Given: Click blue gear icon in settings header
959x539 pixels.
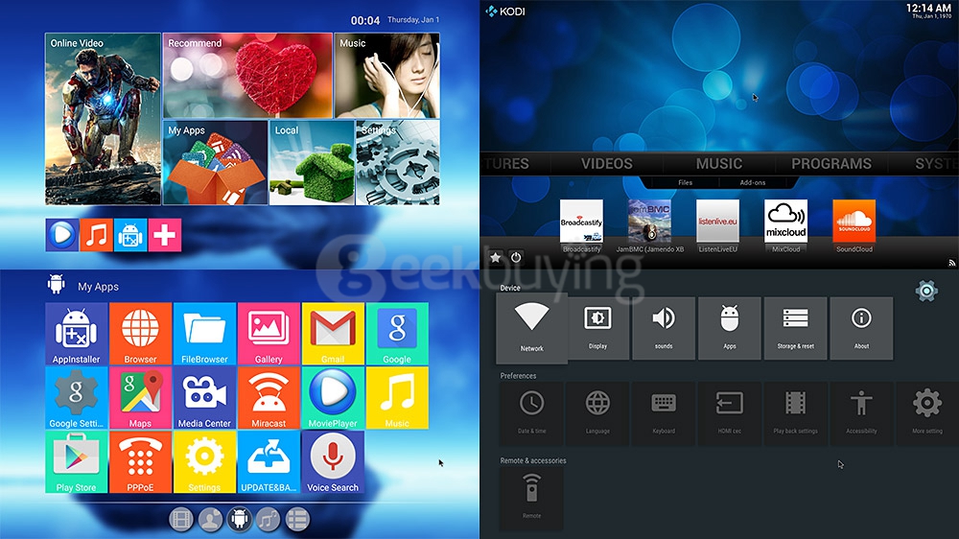Looking at the screenshot, I should [926, 291].
